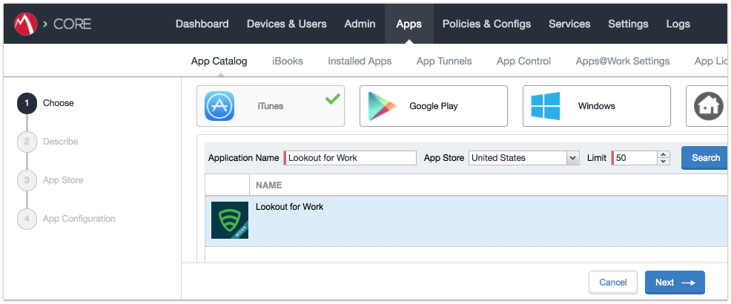Screen dimensions: 731x304
Task: Click the Limit number field
Action: click(635, 158)
